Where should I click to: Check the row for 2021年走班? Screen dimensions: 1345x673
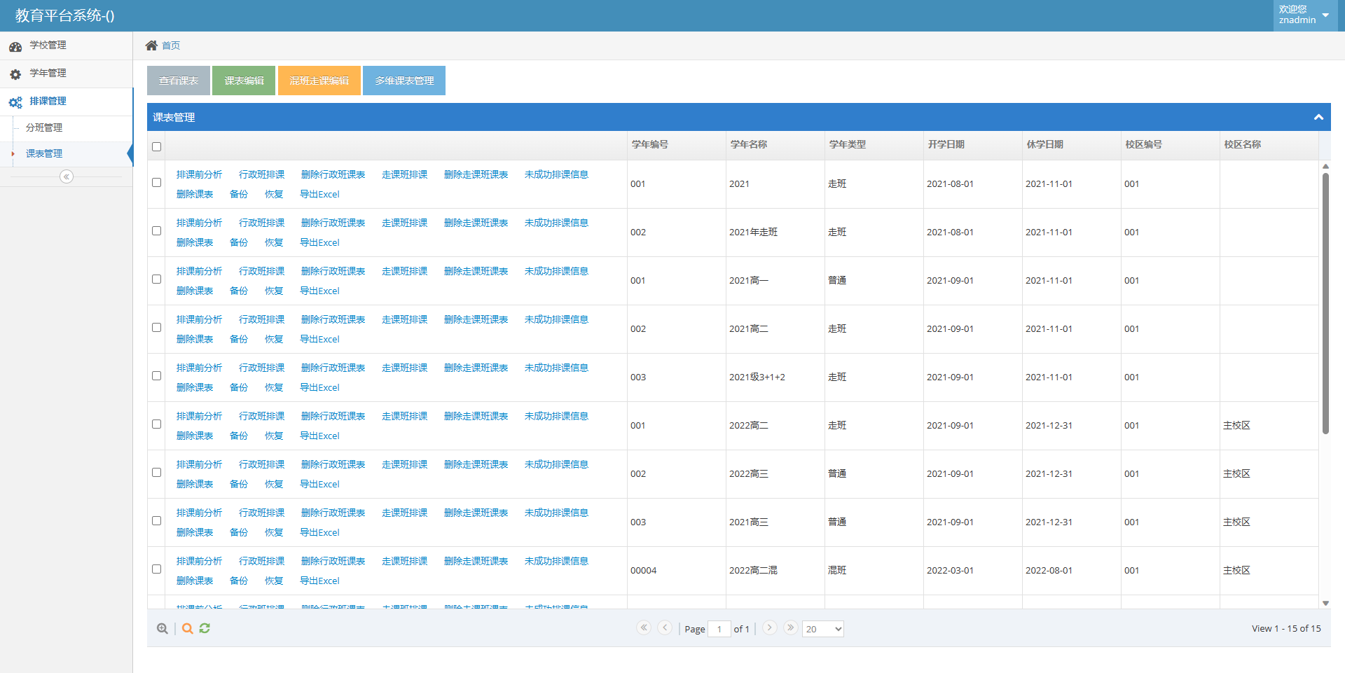point(157,230)
